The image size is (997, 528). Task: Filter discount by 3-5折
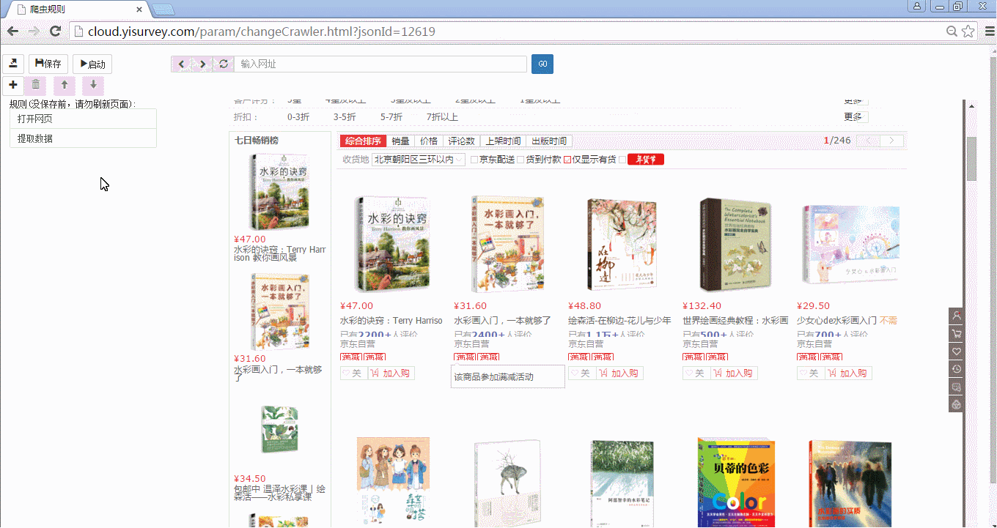(345, 117)
